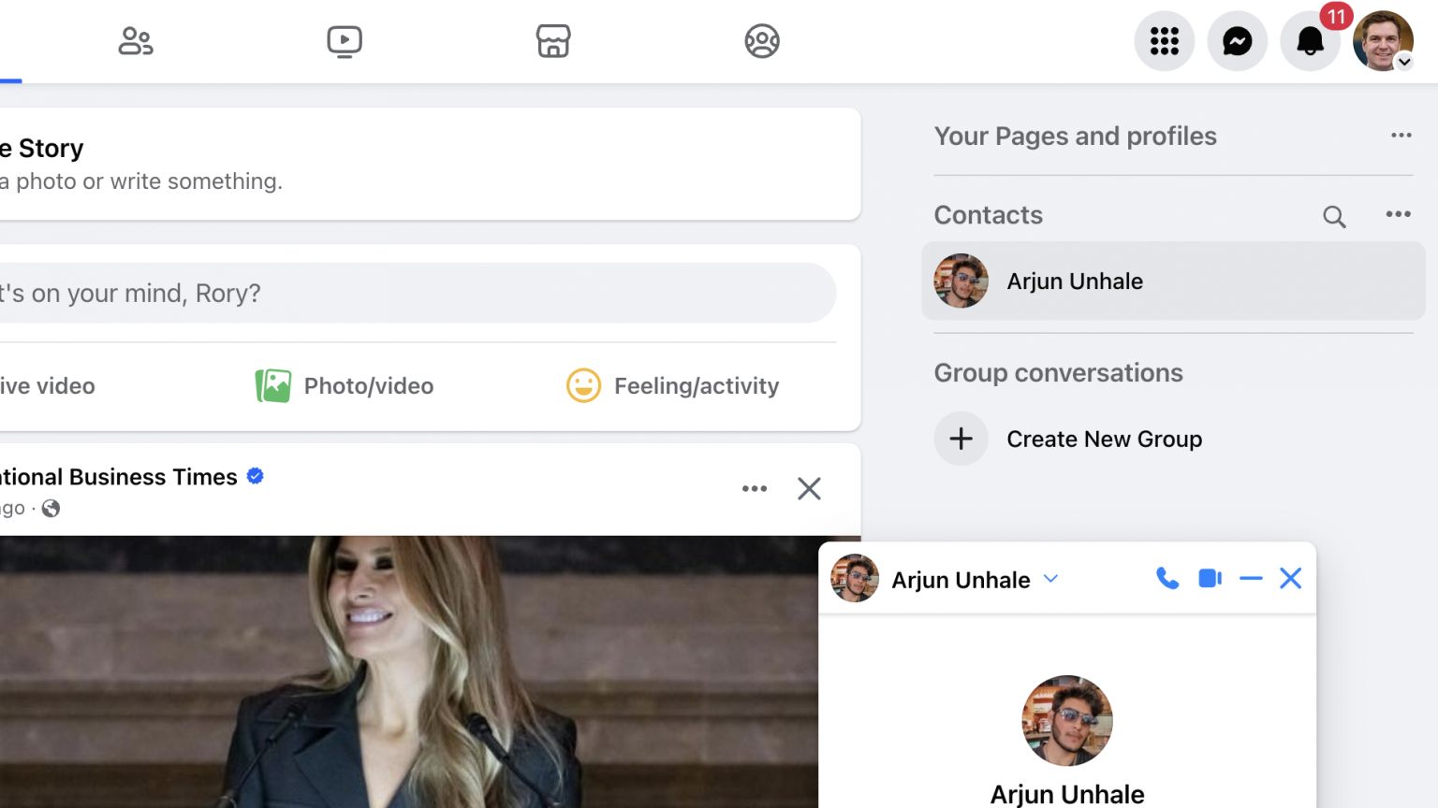
Task: Add a Feeling/activity to post
Action: 673,386
